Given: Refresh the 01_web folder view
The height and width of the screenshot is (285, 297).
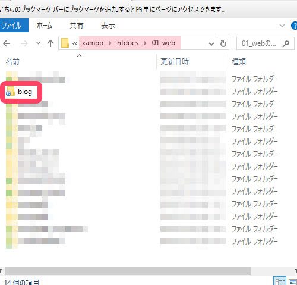Looking at the screenshot, I should tap(223, 43).
